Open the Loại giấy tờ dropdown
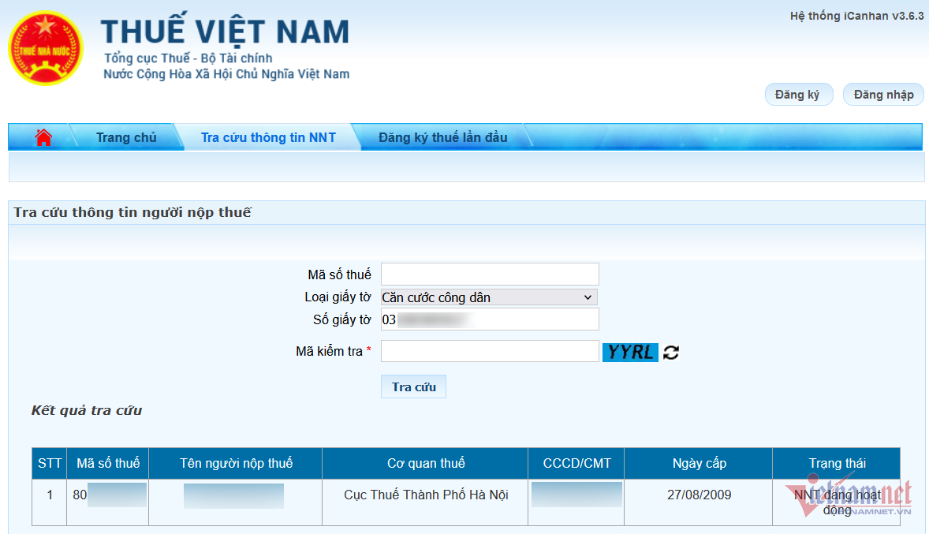929x534 pixels. click(x=489, y=297)
